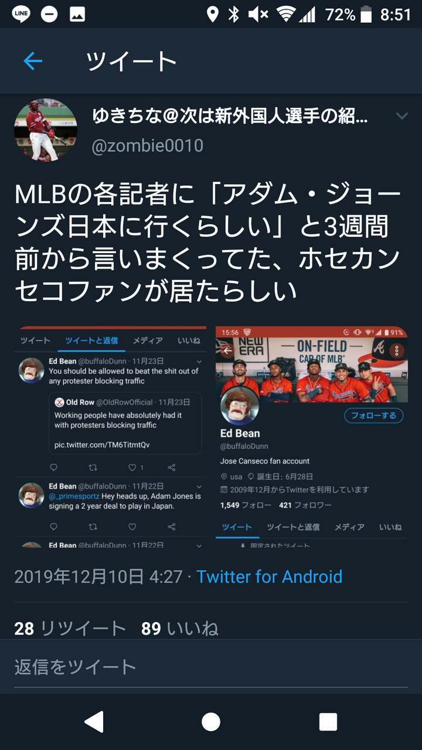Tap the Android back navigation triangle
Viewport: 422px width, 750px height.
point(94,722)
